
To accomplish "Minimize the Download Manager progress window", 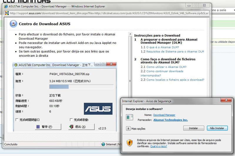I will pos(97,64).
